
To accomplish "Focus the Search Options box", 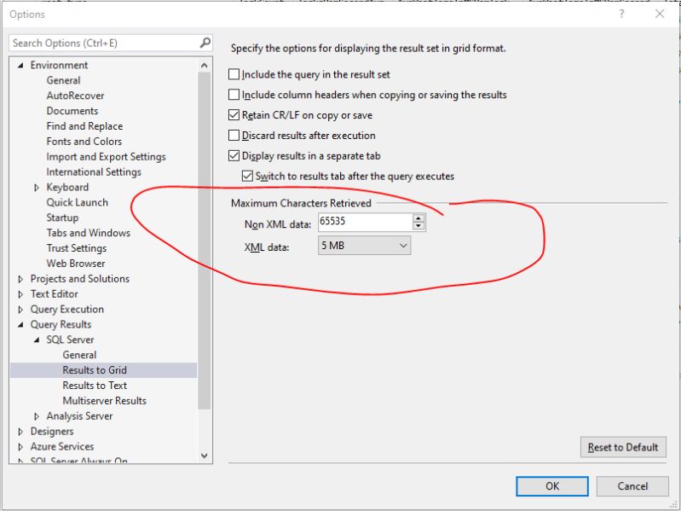I will (104, 43).
